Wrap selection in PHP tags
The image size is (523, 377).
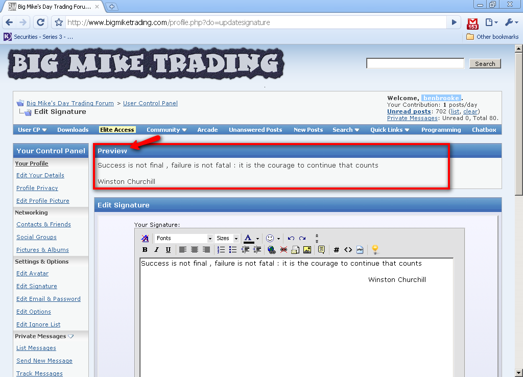coord(360,250)
